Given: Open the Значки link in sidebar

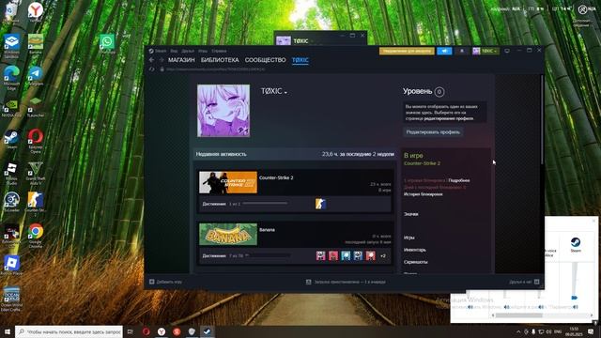Looking at the screenshot, I should [x=410, y=214].
